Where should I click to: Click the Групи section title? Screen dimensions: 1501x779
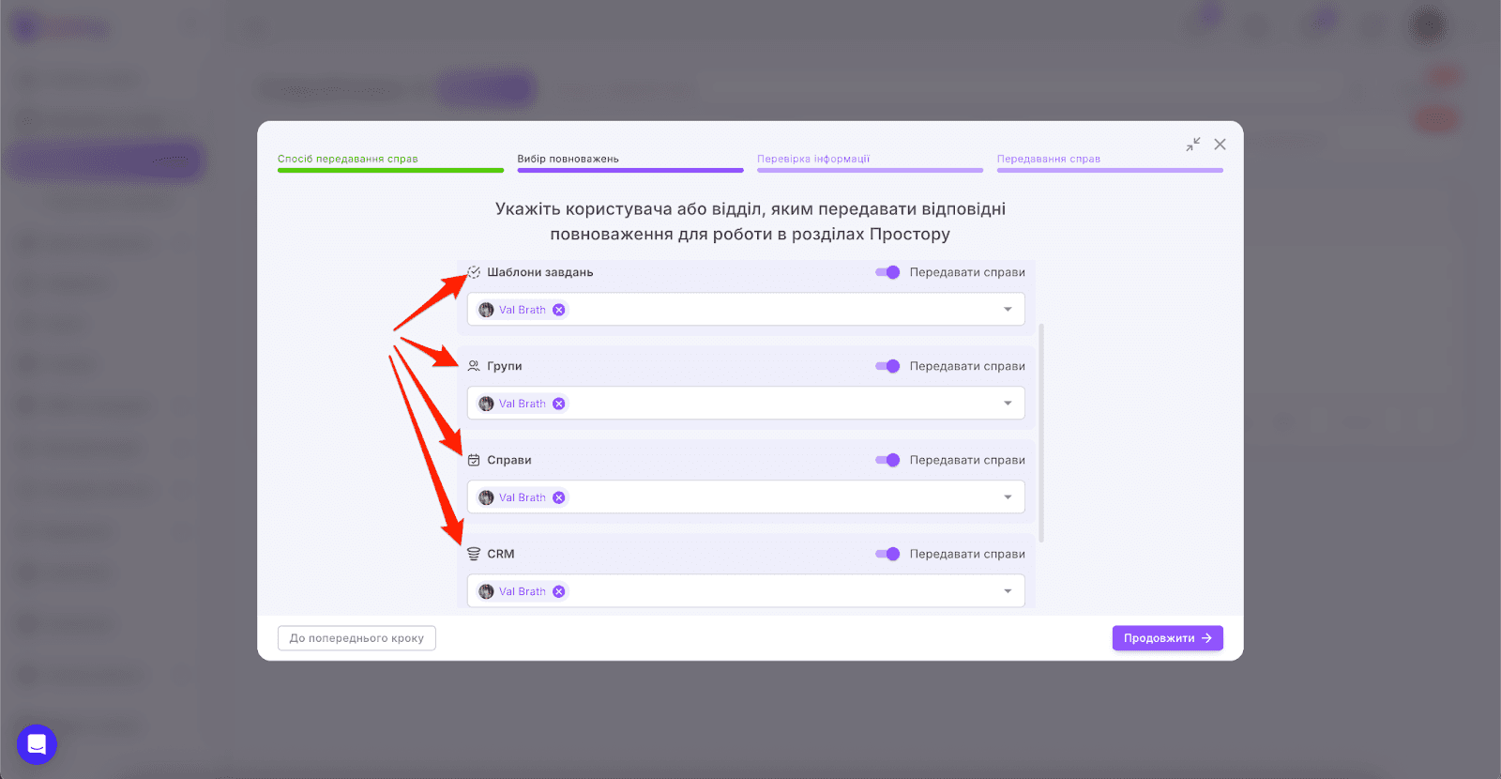[505, 366]
